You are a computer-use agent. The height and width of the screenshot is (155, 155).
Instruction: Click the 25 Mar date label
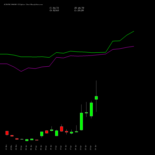click(11, 148)
